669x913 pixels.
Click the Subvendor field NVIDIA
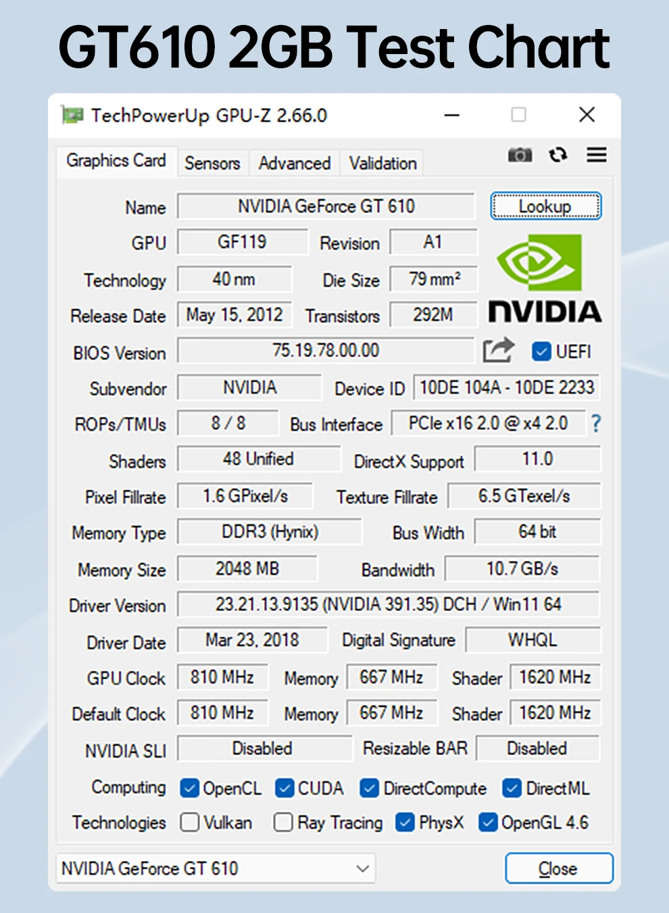pos(249,387)
